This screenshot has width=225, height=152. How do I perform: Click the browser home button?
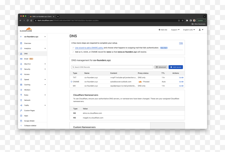31,20
